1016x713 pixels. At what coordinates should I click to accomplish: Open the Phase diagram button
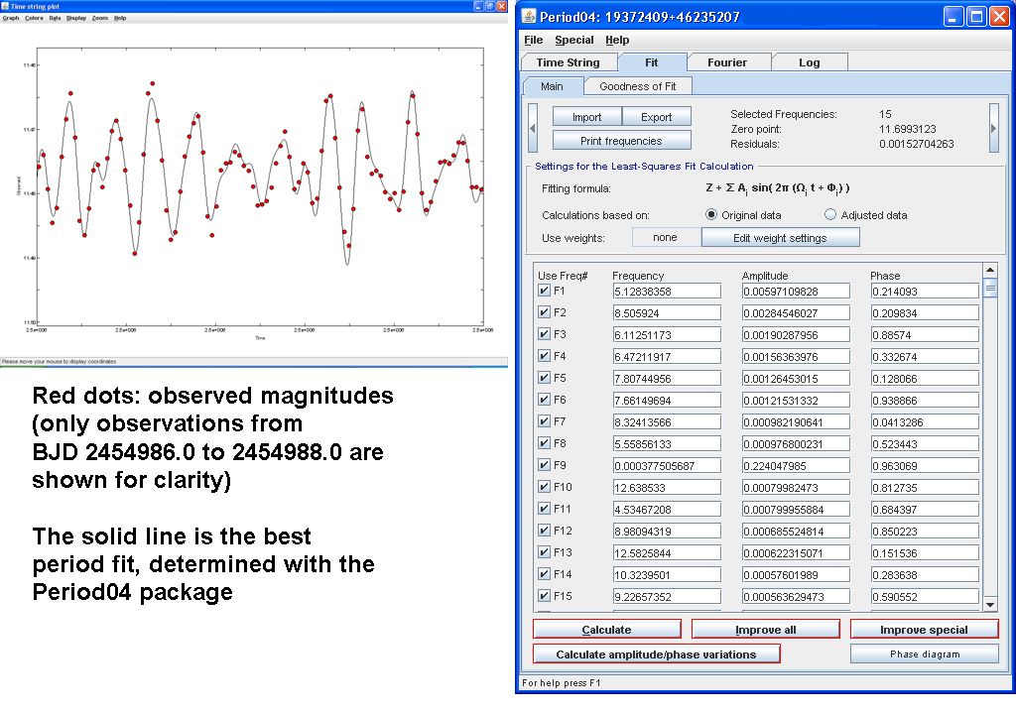click(x=925, y=654)
